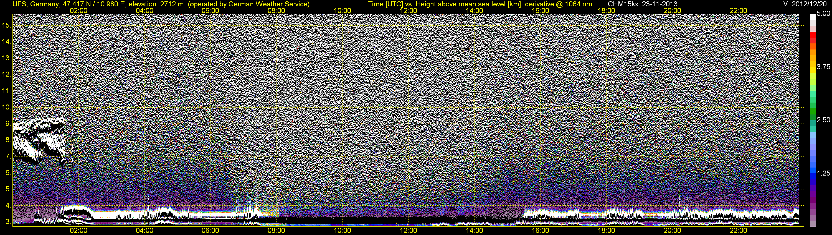The image size is (832, 235).
Task: Click the 11 km height axis label
Action: (6, 91)
